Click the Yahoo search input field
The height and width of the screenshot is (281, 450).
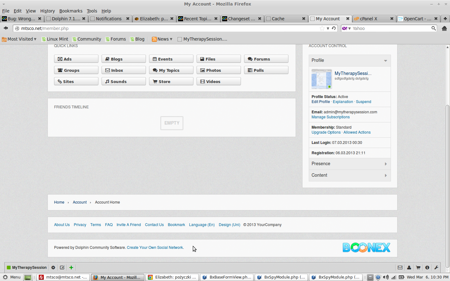click(x=391, y=28)
